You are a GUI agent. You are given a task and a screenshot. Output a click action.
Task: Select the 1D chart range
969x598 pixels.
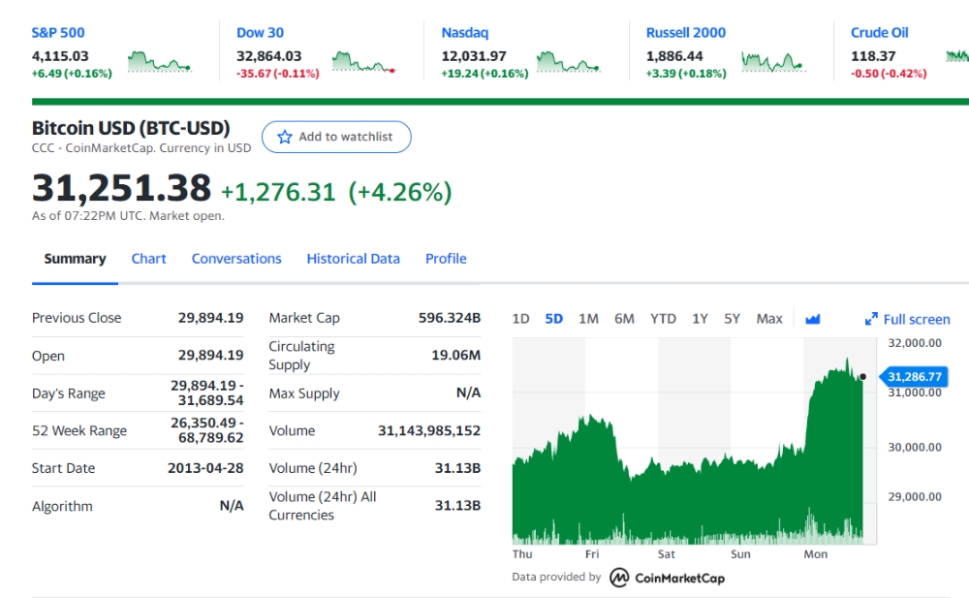coord(520,319)
